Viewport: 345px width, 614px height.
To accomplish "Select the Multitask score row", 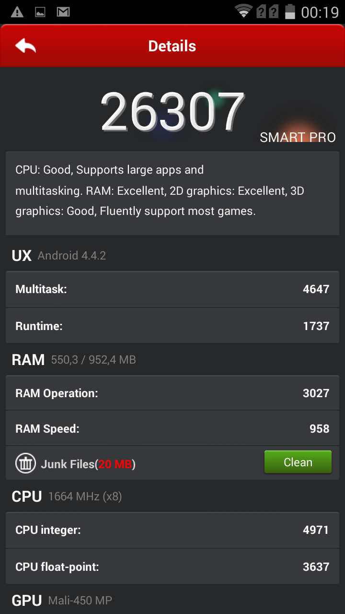I will coord(172,289).
